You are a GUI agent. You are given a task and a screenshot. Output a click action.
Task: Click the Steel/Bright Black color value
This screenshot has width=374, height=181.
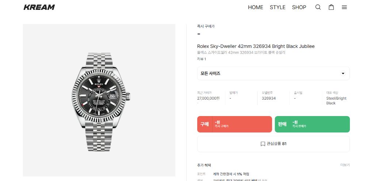[x=336, y=100]
